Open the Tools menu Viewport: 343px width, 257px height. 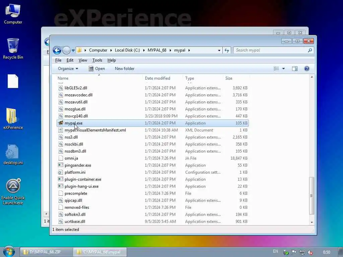(97, 60)
